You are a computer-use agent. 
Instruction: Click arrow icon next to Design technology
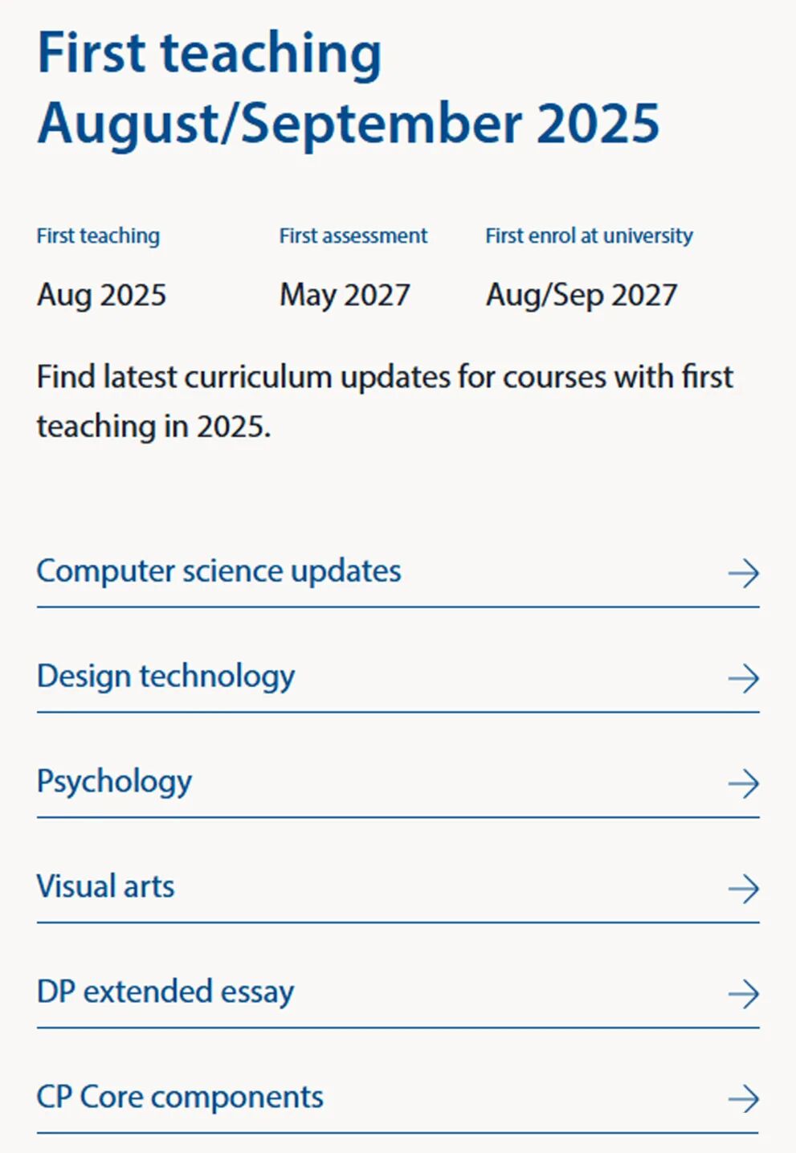point(743,678)
